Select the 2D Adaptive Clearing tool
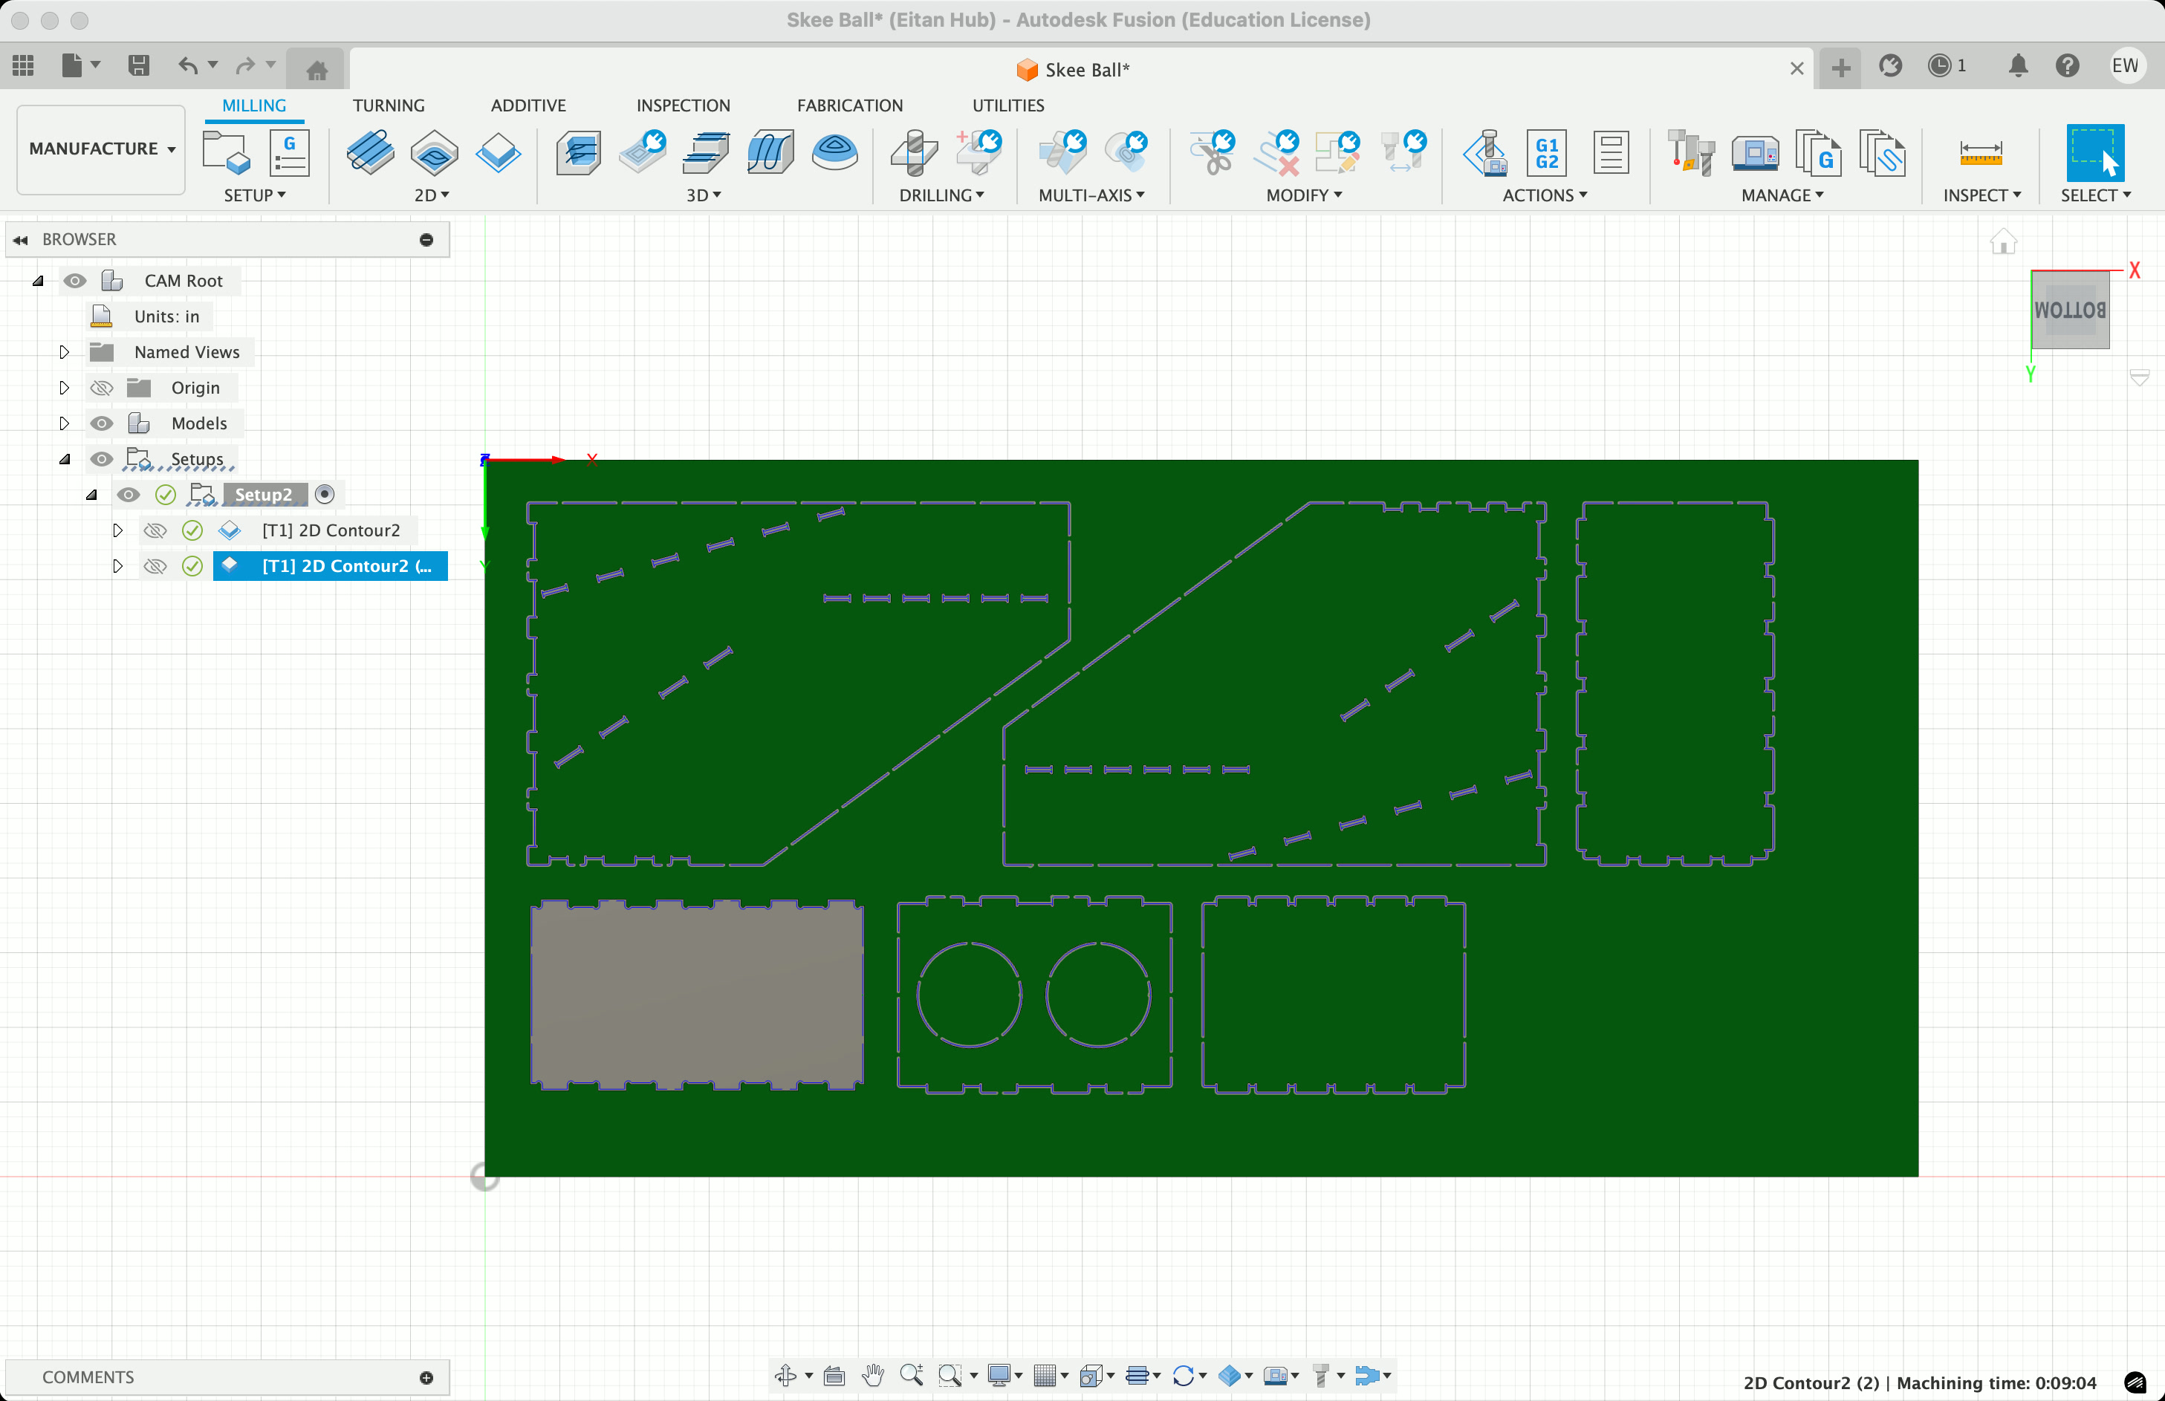 [x=370, y=152]
